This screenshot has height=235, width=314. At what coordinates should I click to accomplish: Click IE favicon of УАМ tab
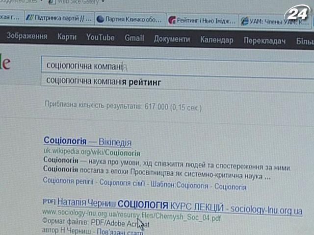click(x=244, y=21)
